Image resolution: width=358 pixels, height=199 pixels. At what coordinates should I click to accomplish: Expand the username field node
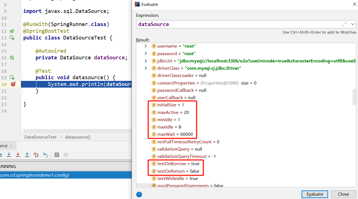coord(146,46)
